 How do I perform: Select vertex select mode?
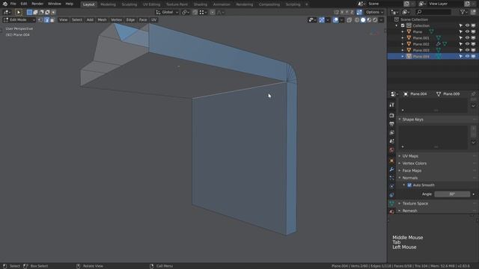click(x=40, y=20)
